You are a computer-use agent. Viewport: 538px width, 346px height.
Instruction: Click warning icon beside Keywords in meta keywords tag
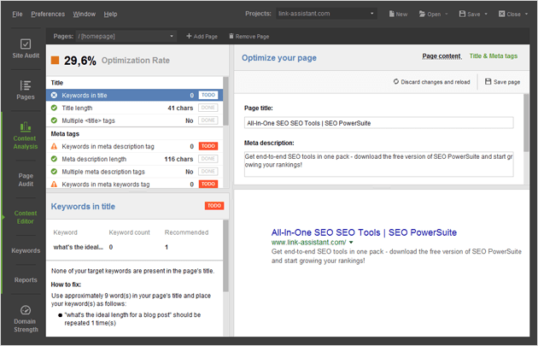pyautogui.click(x=54, y=185)
